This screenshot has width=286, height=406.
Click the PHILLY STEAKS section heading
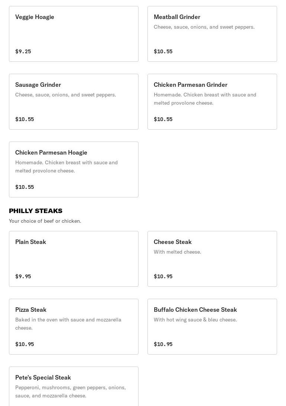(x=36, y=211)
